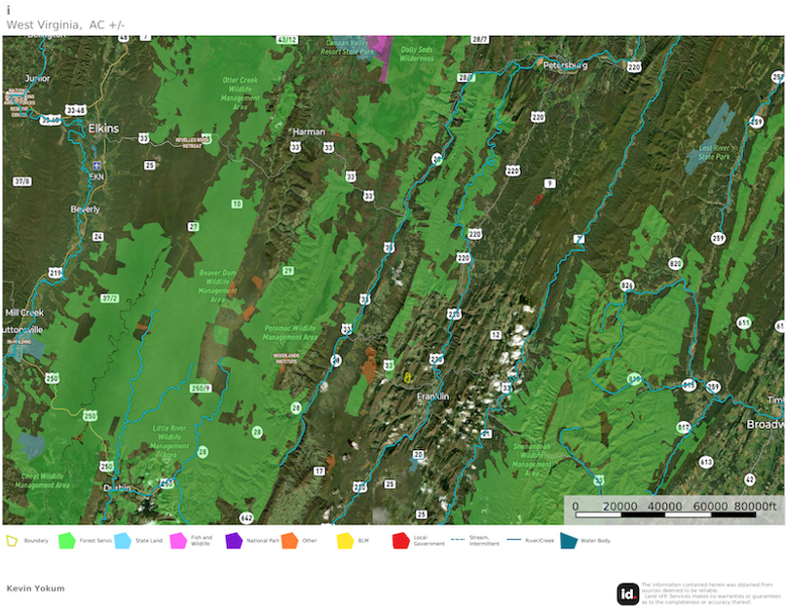Click the id. logo at bottom right

coord(628,591)
